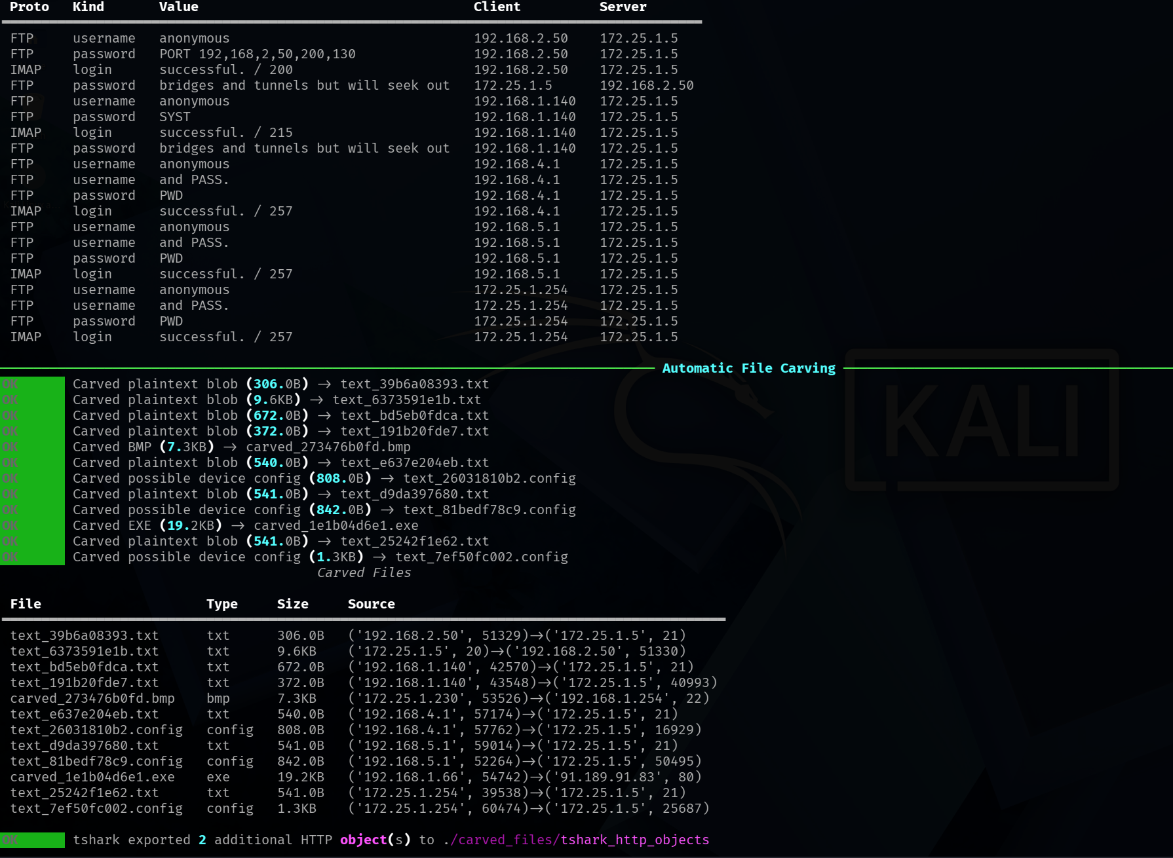
Task: Click 'text_e637e204eb.txt' in Carved Files table
Action: point(85,715)
